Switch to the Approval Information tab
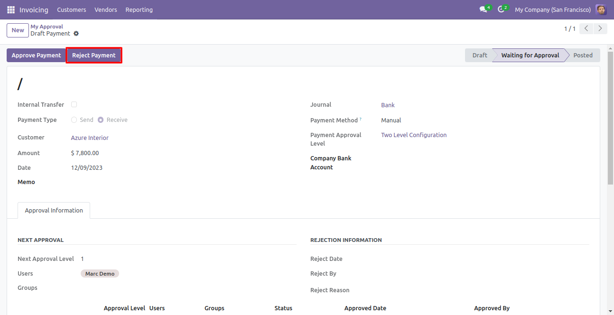Screen dimensions: 614x315 coord(54,211)
